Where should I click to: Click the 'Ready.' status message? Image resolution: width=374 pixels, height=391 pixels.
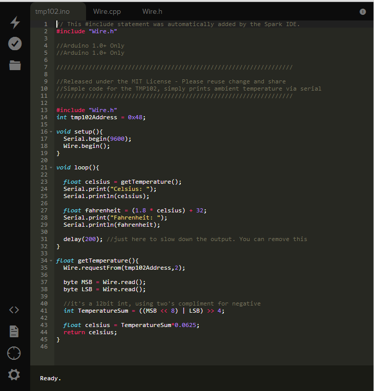50,378
